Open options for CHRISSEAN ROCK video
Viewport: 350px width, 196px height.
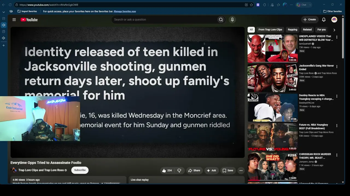tap(337, 155)
